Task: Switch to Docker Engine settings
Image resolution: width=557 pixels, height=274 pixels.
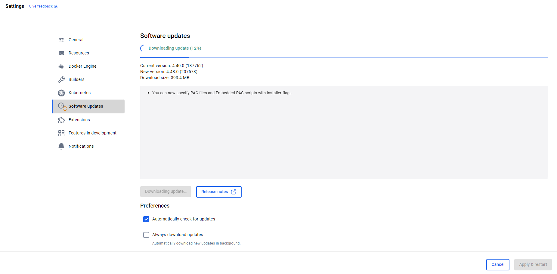Action: click(82, 66)
